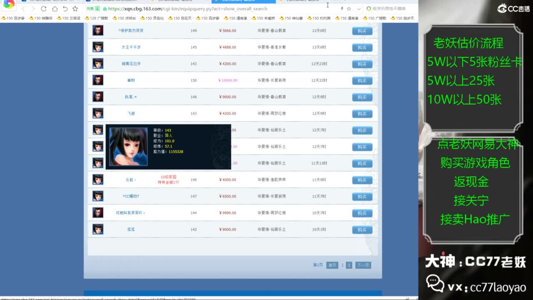Open the '129 广陵散' bookmark
The image size is (533, 300).
click(x=96, y=18)
